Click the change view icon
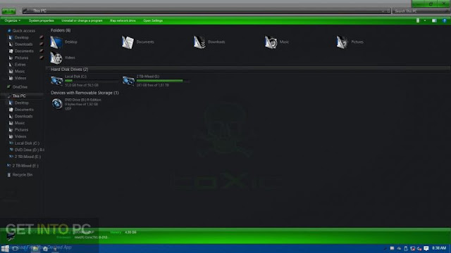 tap(418, 20)
